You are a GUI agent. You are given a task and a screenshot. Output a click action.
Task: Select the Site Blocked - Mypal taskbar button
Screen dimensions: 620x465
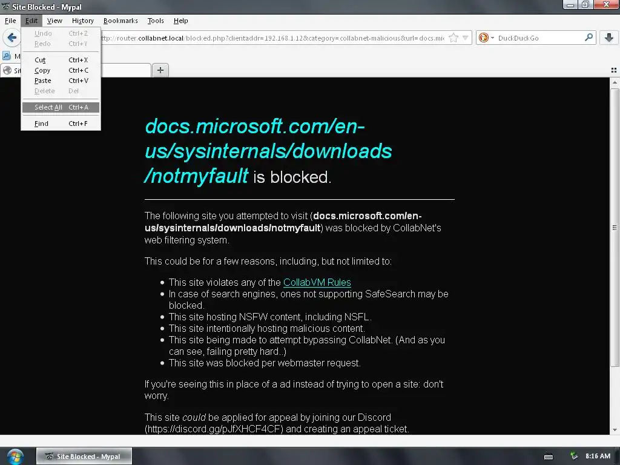tap(84, 457)
